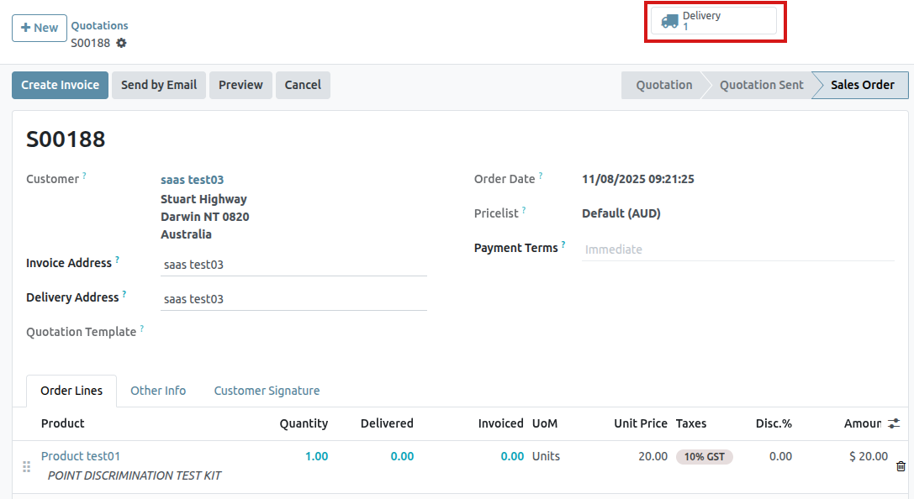Open the Customer Signature tab
The height and width of the screenshot is (499, 914).
[x=267, y=391]
